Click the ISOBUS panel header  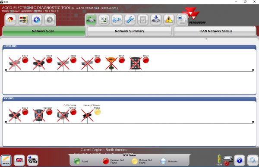[x=129, y=98]
